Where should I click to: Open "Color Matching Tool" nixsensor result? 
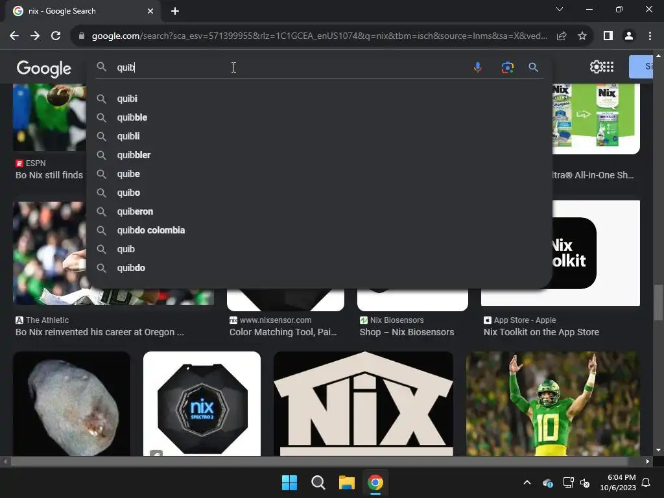283,332
